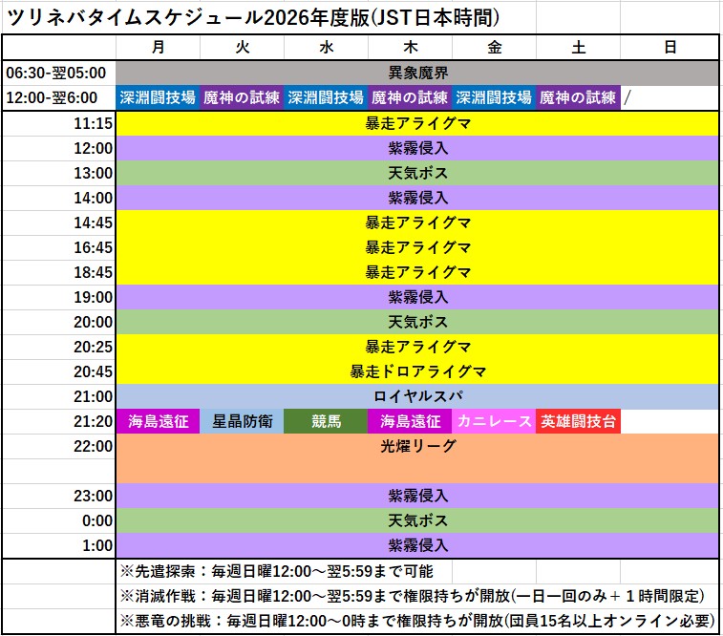Screen dimensions: 723x636
Task: Click the pink カニレース cell
Action: 494,421
